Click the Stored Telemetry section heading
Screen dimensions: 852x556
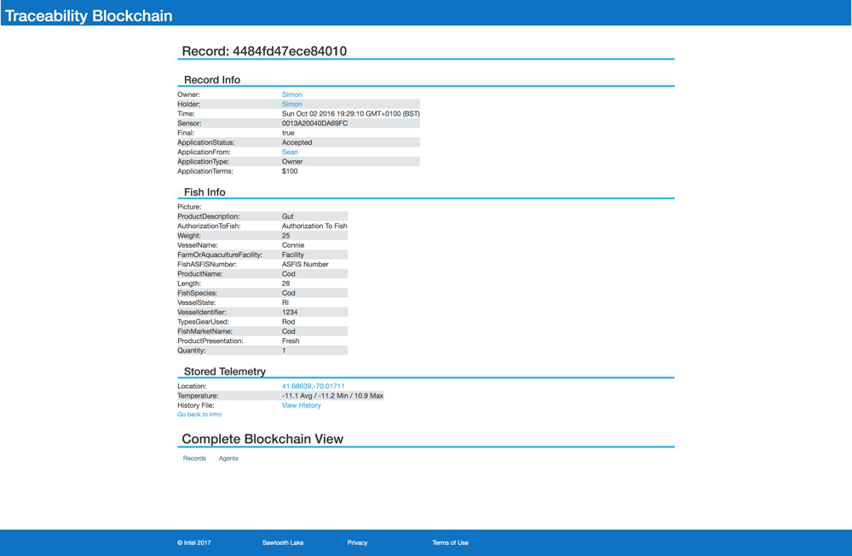[x=225, y=371]
